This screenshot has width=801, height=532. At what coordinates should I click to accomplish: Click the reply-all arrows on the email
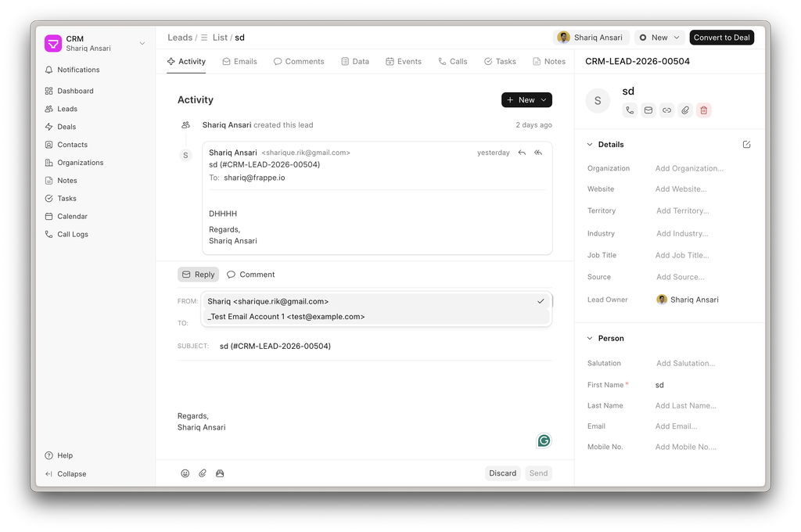point(538,153)
